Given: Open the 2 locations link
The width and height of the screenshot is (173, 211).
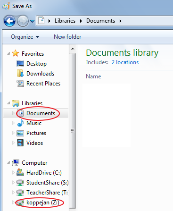Looking at the screenshot, I should (125, 62).
